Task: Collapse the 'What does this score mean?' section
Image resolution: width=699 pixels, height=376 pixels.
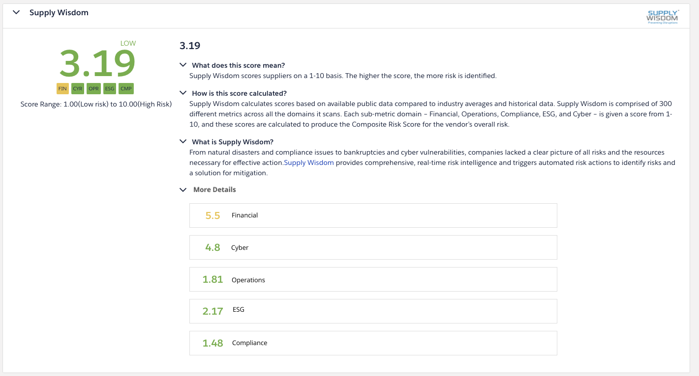Action: [183, 65]
